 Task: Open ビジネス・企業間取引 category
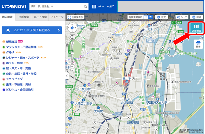20,90
